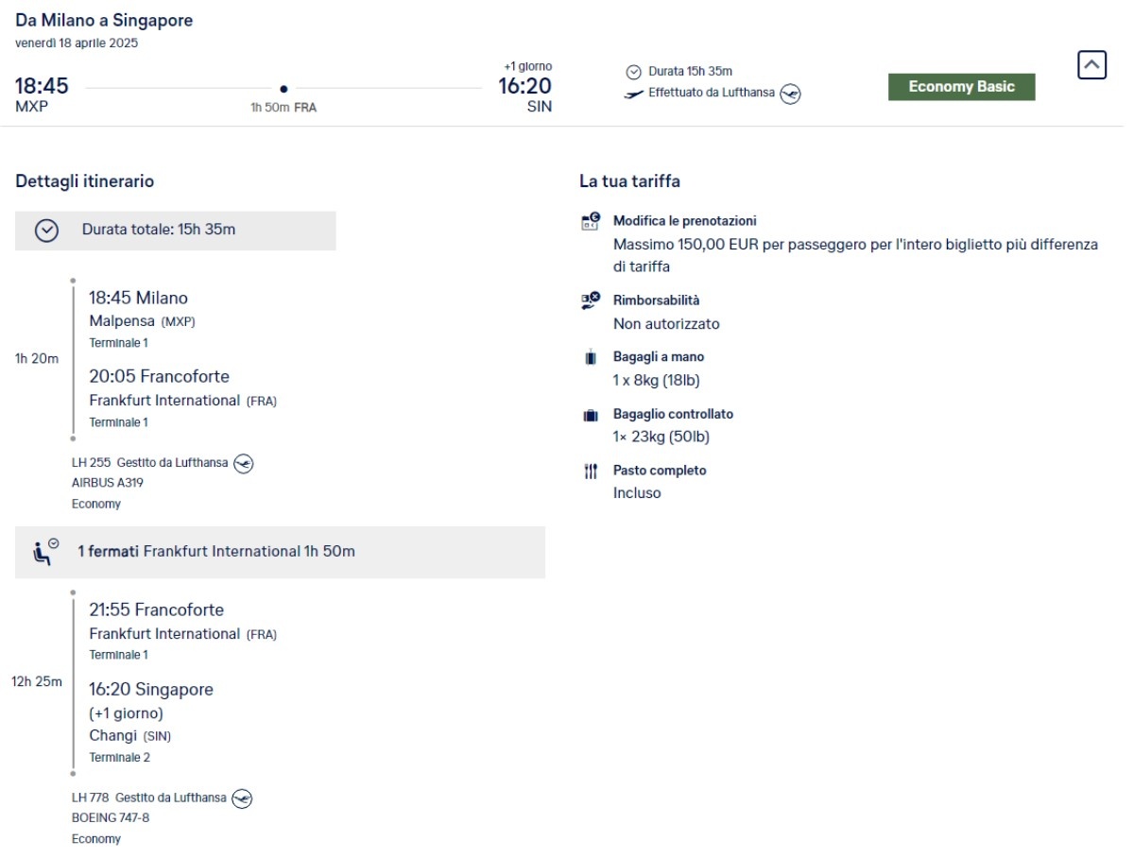Click the Da Milano a Singapore heading
The height and width of the screenshot is (858, 1134).
pyautogui.click(x=104, y=20)
